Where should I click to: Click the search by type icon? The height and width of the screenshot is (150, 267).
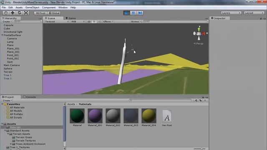(x=196, y=100)
